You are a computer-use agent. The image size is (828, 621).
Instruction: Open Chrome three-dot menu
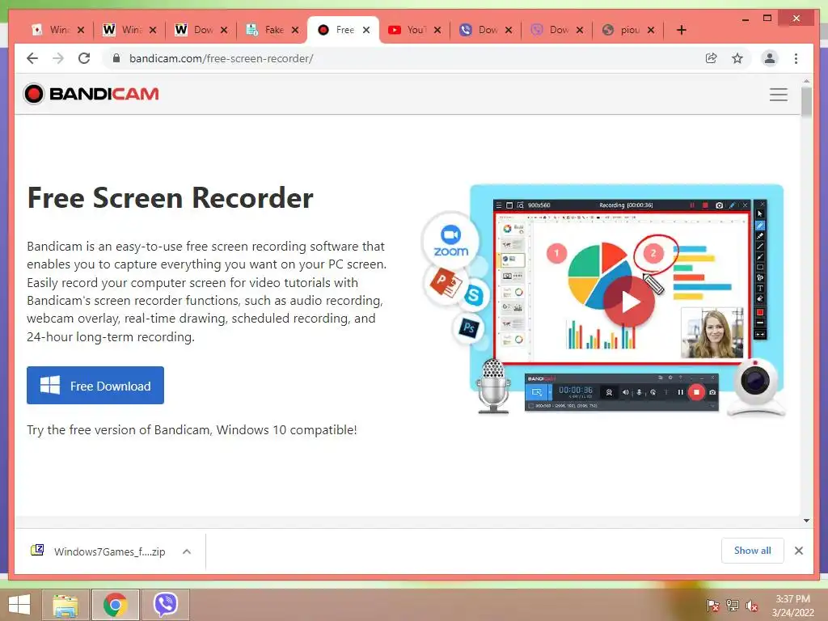click(x=796, y=58)
